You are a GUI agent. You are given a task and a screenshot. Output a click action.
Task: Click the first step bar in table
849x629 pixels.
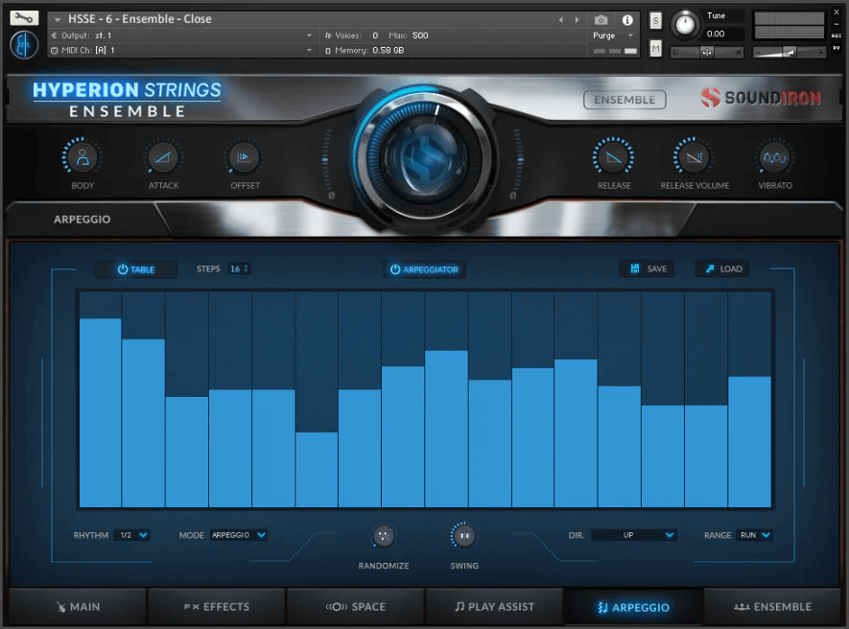(x=100, y=412)
